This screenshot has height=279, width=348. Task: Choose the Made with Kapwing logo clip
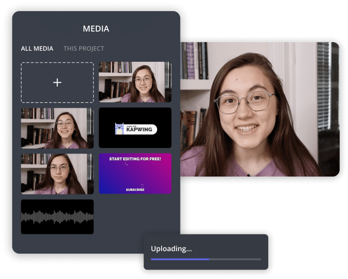(135, 128)
